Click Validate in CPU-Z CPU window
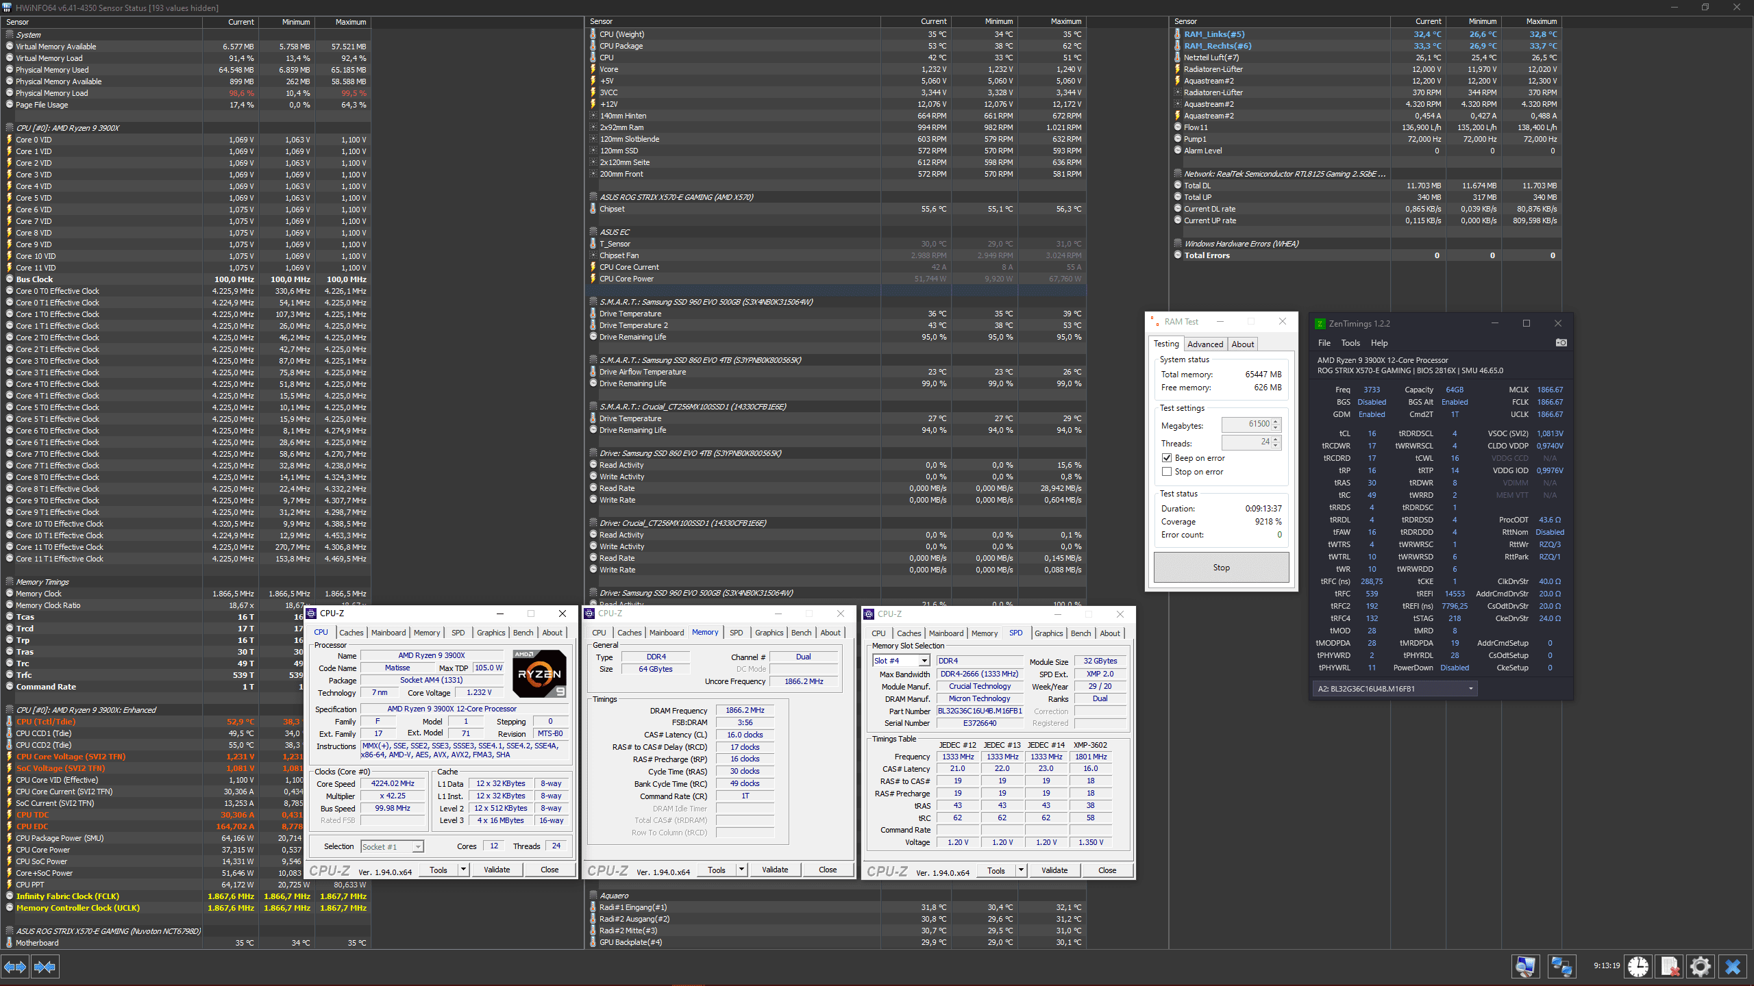The height and width of the screenshot is (986, 1754). 497,870
